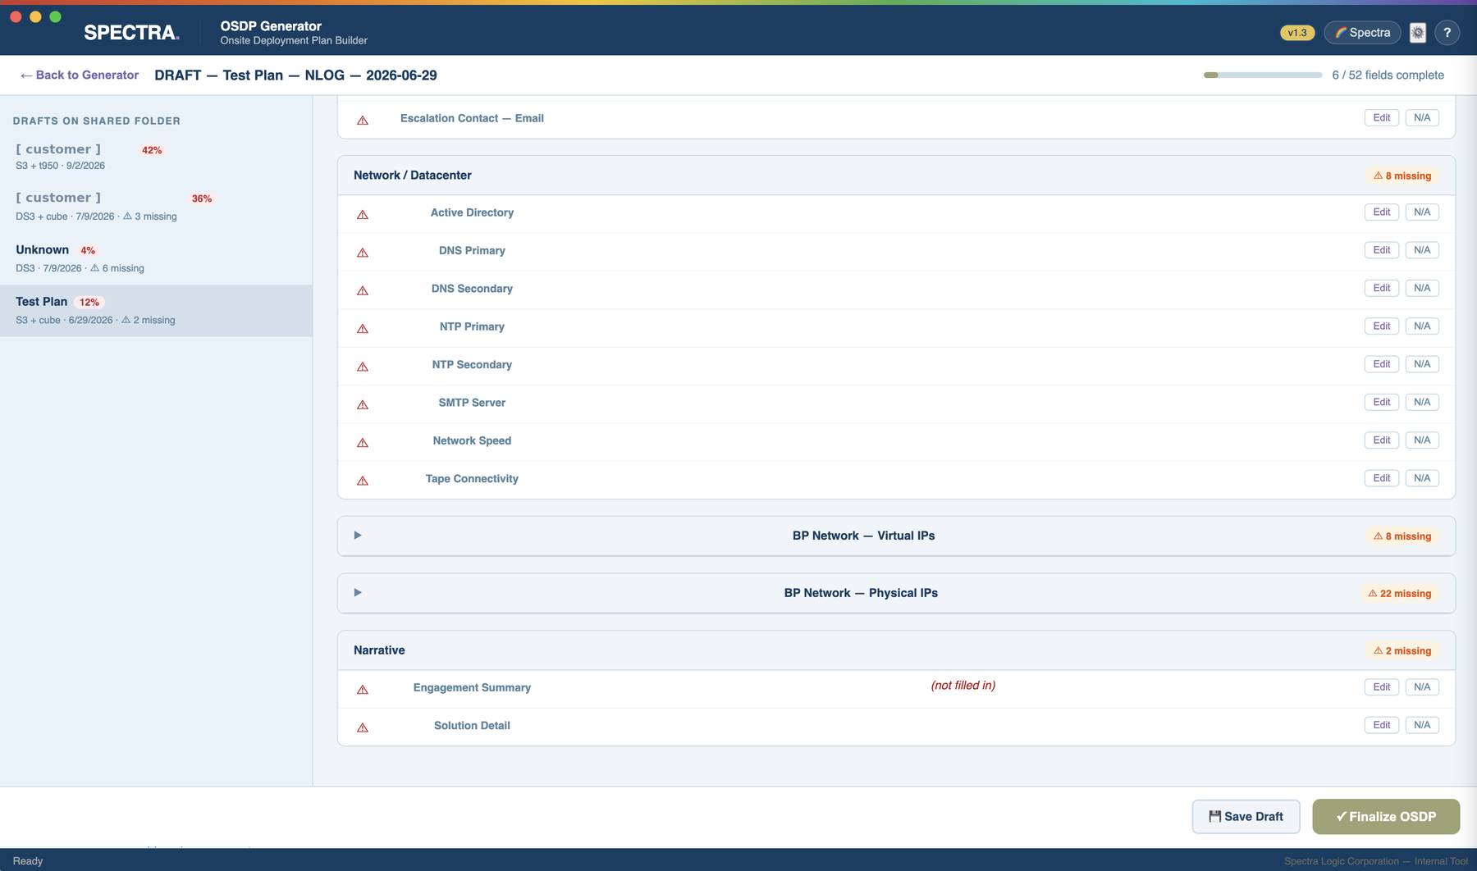
Task: Edit the Solution Detail field
Action: [x=1382, y=725]
